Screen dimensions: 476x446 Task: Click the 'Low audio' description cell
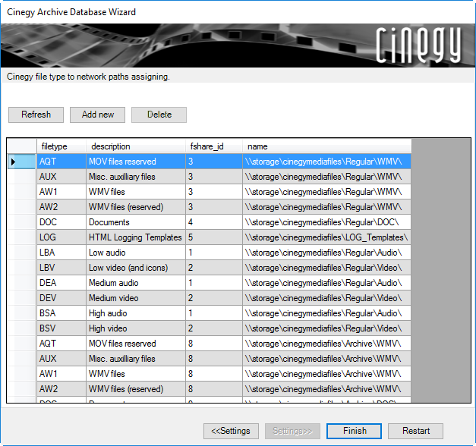pyautogui.click(x=136, y=253)
